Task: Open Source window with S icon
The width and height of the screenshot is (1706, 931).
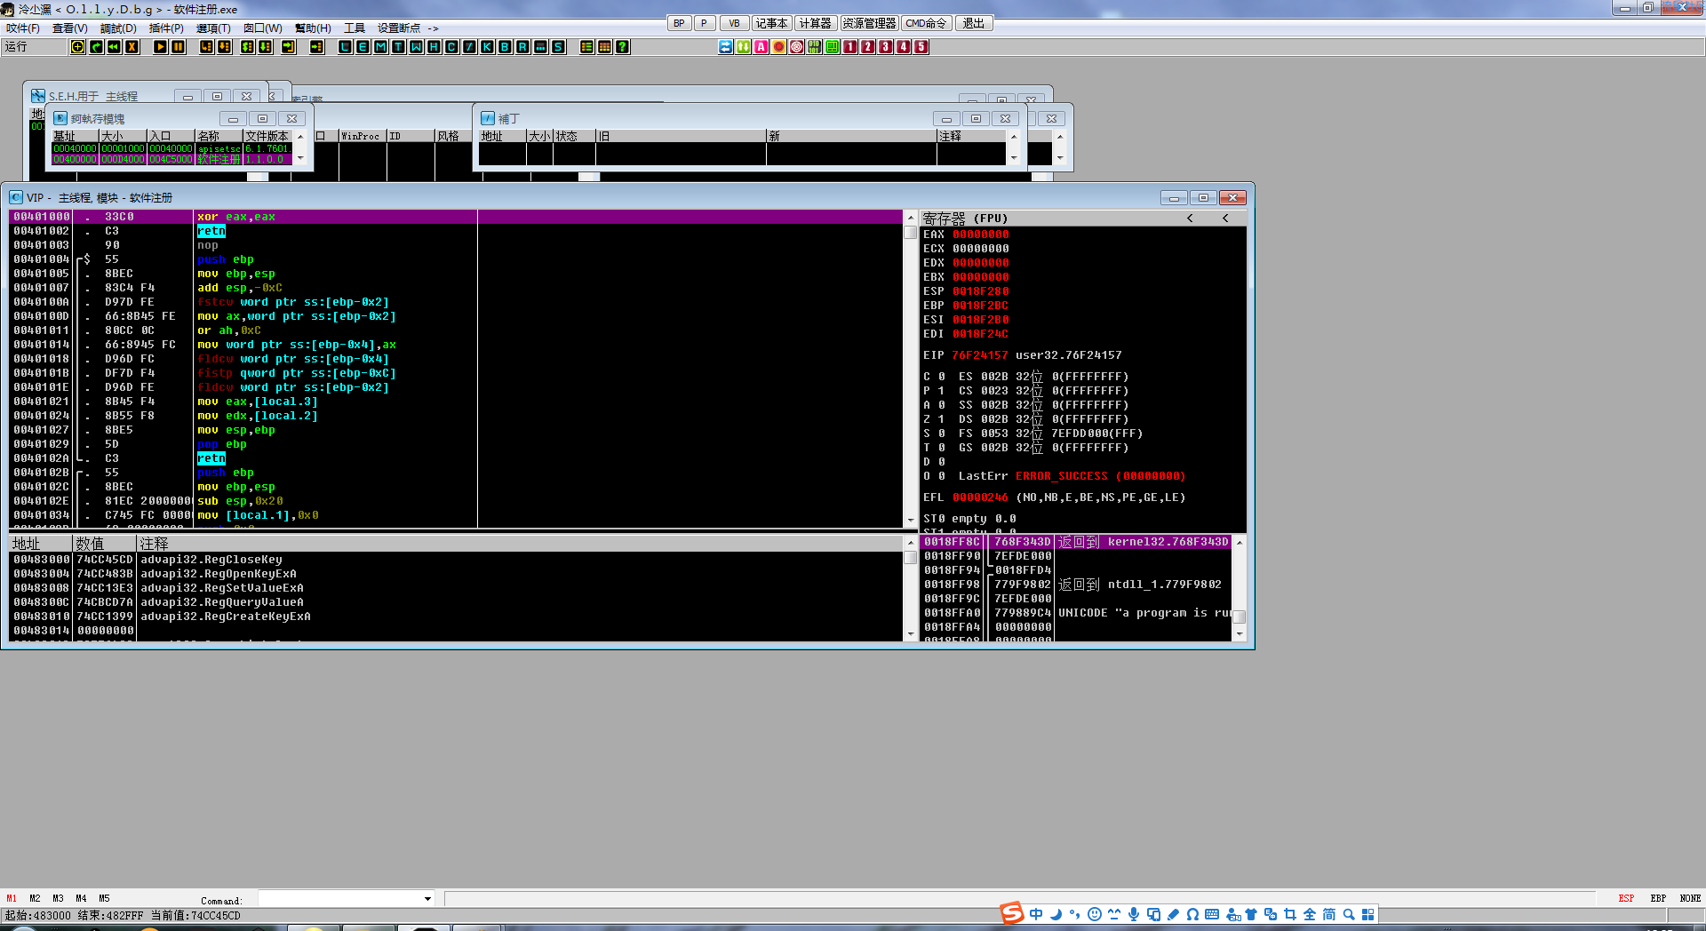Action: (x=558, y=47)
